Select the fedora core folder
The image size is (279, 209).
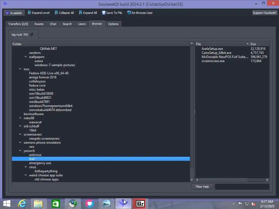37,85
